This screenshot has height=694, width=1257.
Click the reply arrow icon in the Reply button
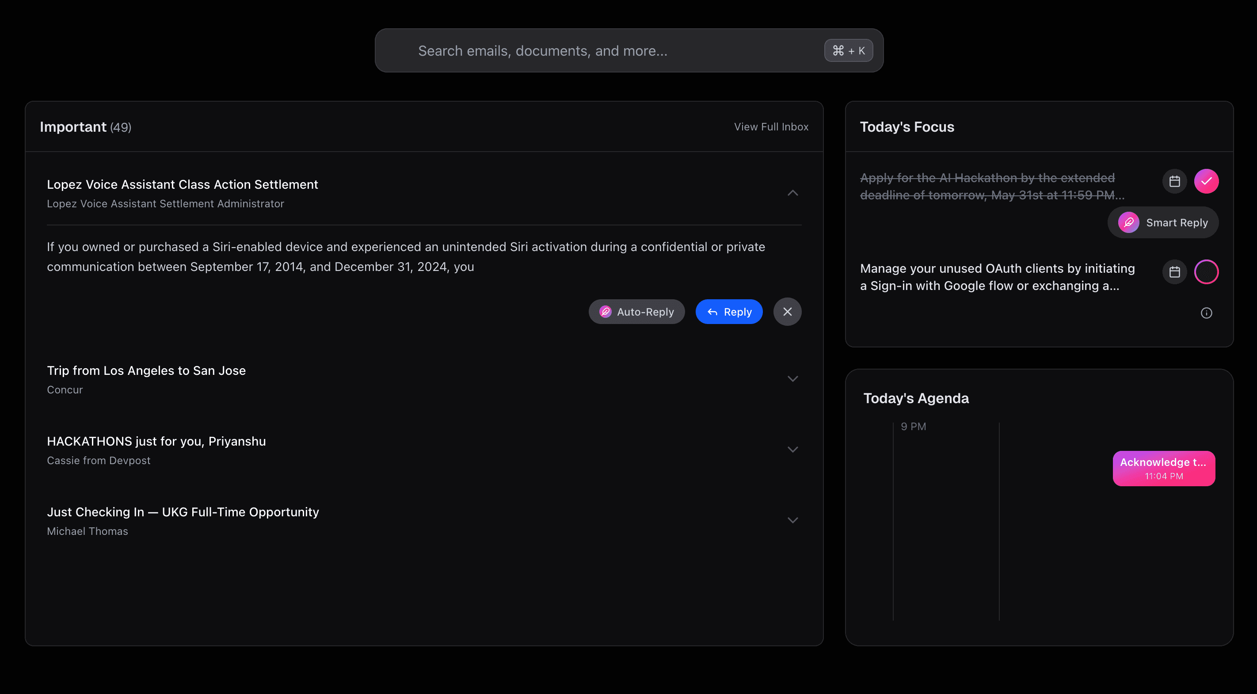tap(712, 311)
